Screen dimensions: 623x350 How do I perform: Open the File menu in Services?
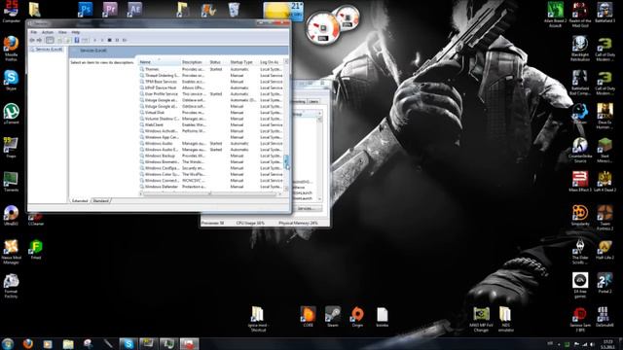(x=34, y=32)
